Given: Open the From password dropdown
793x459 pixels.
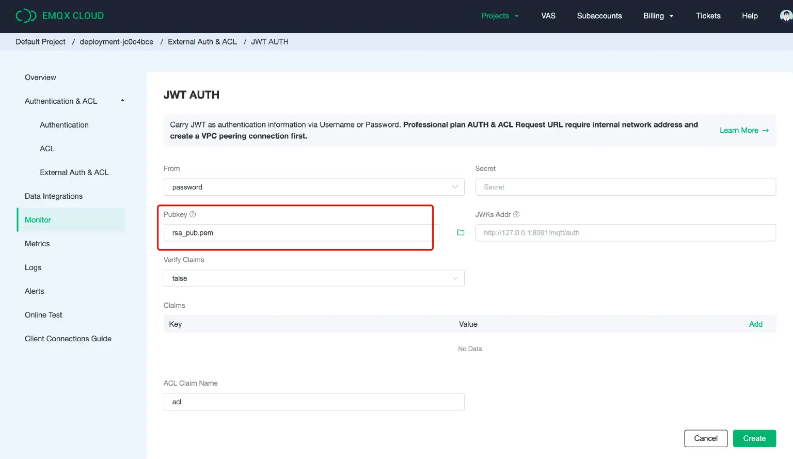Looking at the screenshot, I should coord(313,187).
